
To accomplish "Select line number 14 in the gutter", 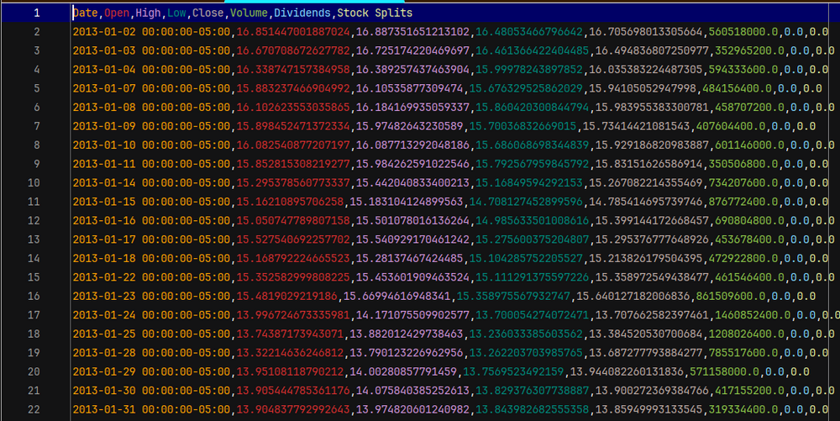I will point(34,258).
